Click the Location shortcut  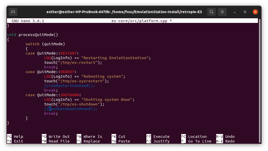point(197,136)
